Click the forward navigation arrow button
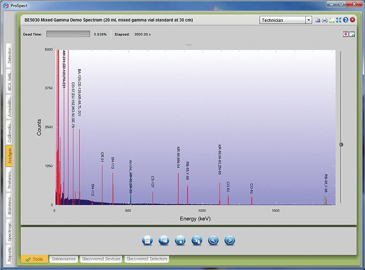 230,240
